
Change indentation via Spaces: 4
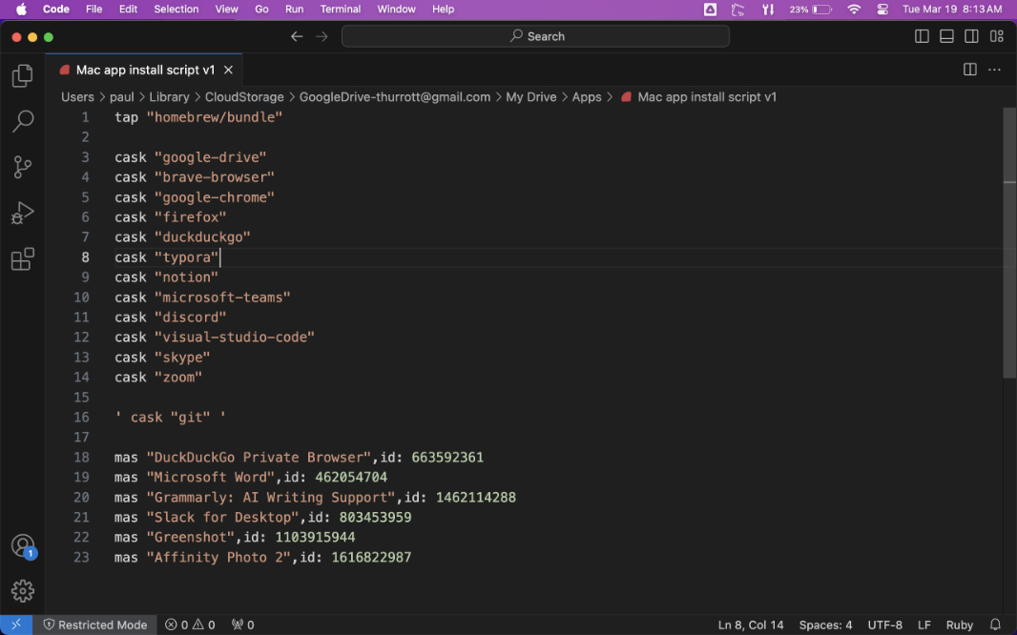(825, 625)
